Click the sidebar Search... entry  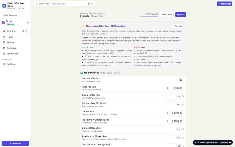(x=15, y=31)
